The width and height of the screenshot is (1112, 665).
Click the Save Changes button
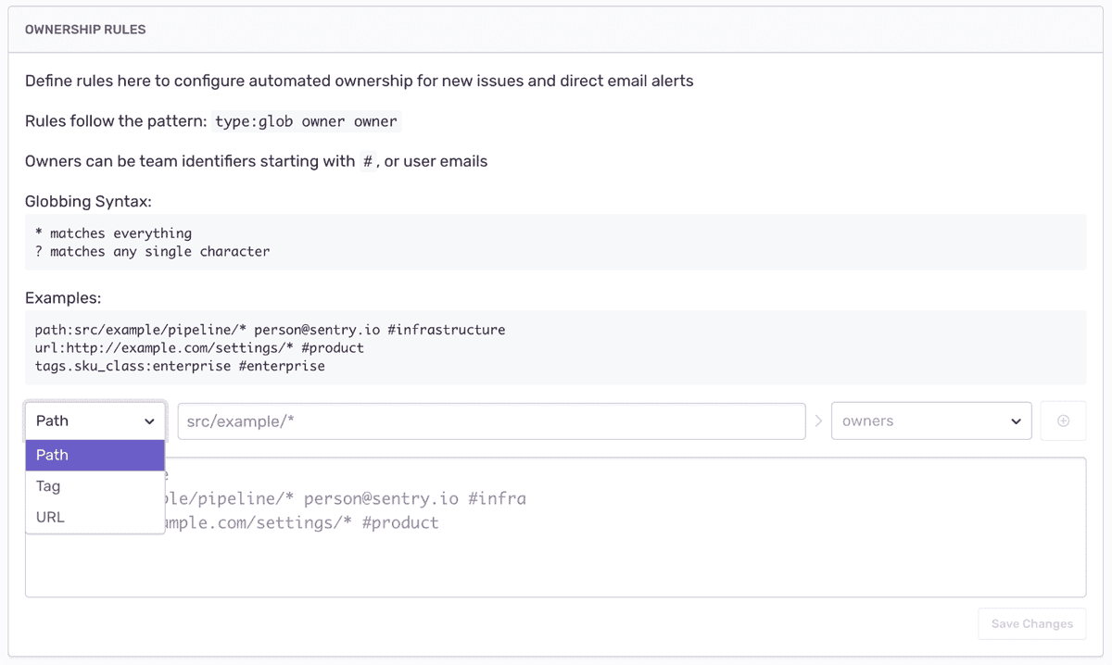1032,623
